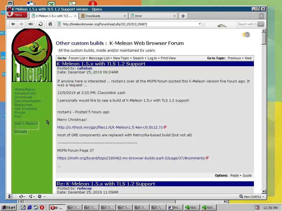
Task: Click the Get K-Meleon sidebar button
Action: [26, 125]
